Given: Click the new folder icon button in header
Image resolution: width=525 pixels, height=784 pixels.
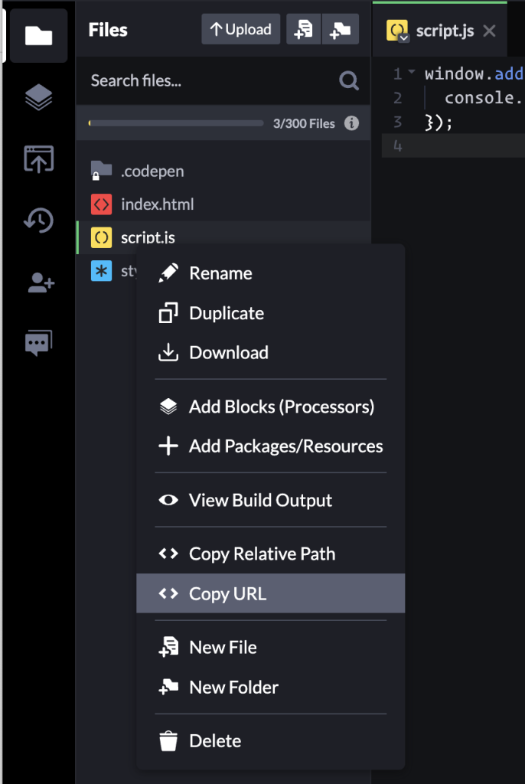Looking at the screenshot, I should pos(340,30).
